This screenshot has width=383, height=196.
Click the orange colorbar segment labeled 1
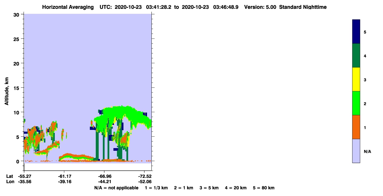pos(356,127)
